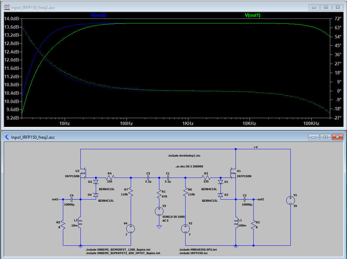Click the .include IRFP150.inc directive
This screenshot has width=347, height=259.
tap(193, 253)
